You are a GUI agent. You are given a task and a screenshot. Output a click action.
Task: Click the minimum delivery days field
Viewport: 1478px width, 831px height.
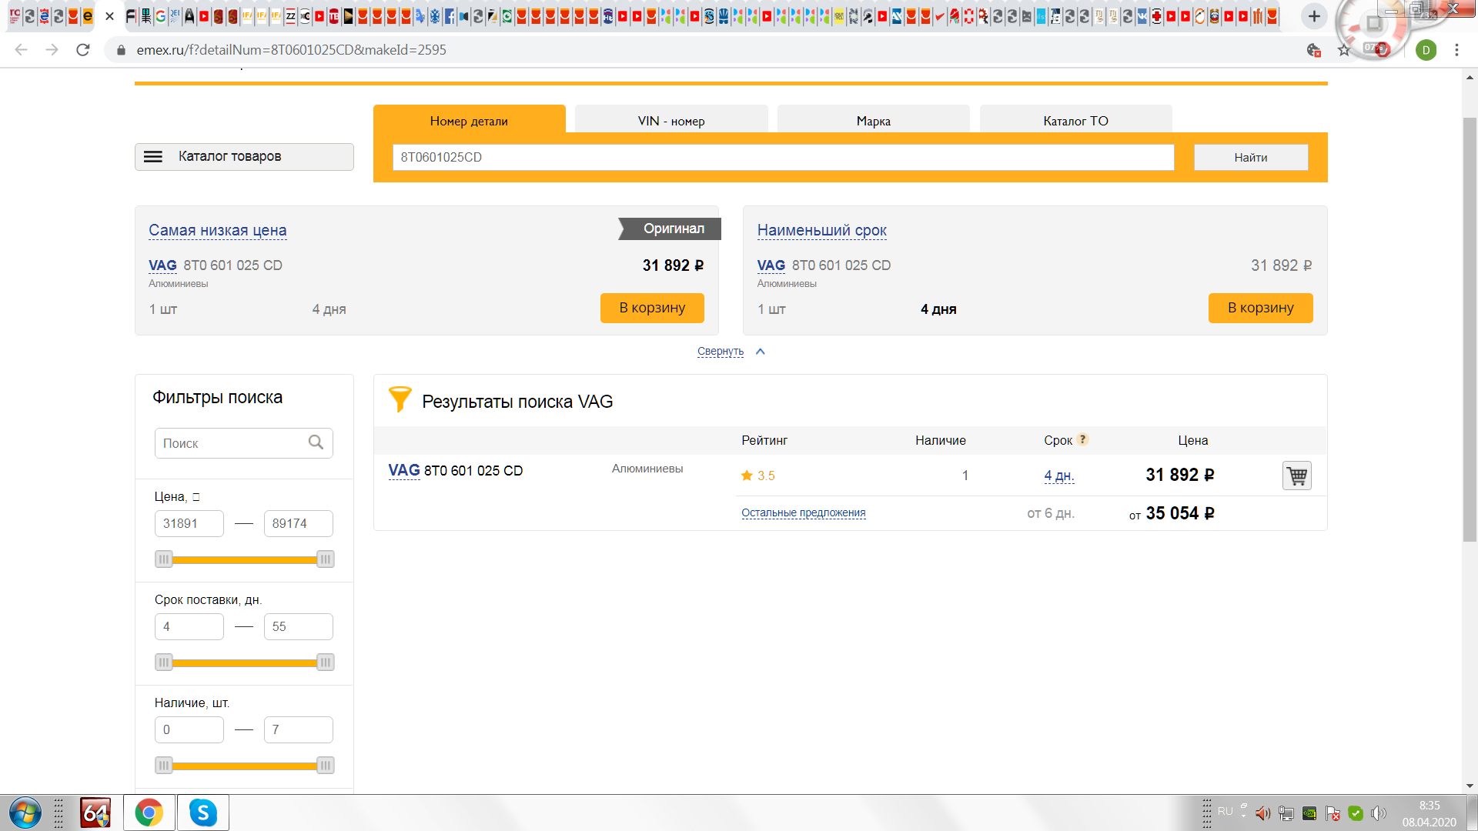(x=189, y=626)
